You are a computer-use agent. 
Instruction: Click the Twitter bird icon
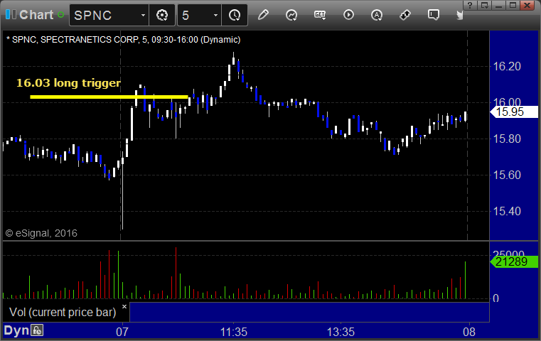coord(459,15)
